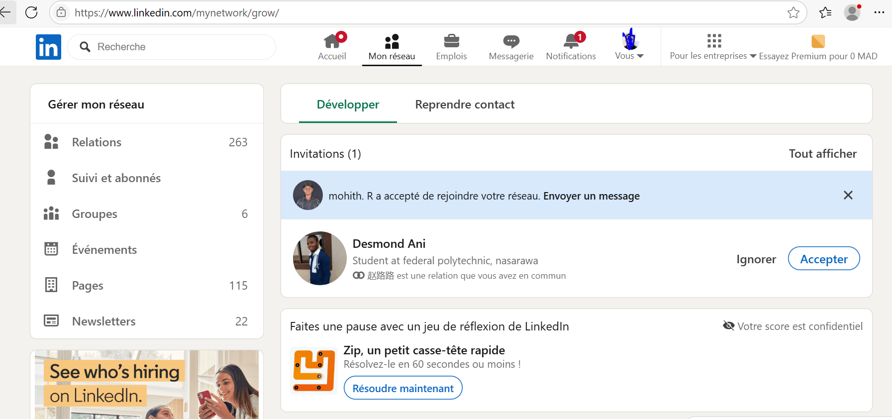
Task: Reload the page with the browser refresh icon
Action: tap(31, 12)
